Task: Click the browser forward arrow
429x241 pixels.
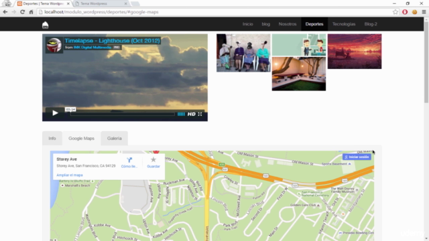Action: [x=13, y=12]
